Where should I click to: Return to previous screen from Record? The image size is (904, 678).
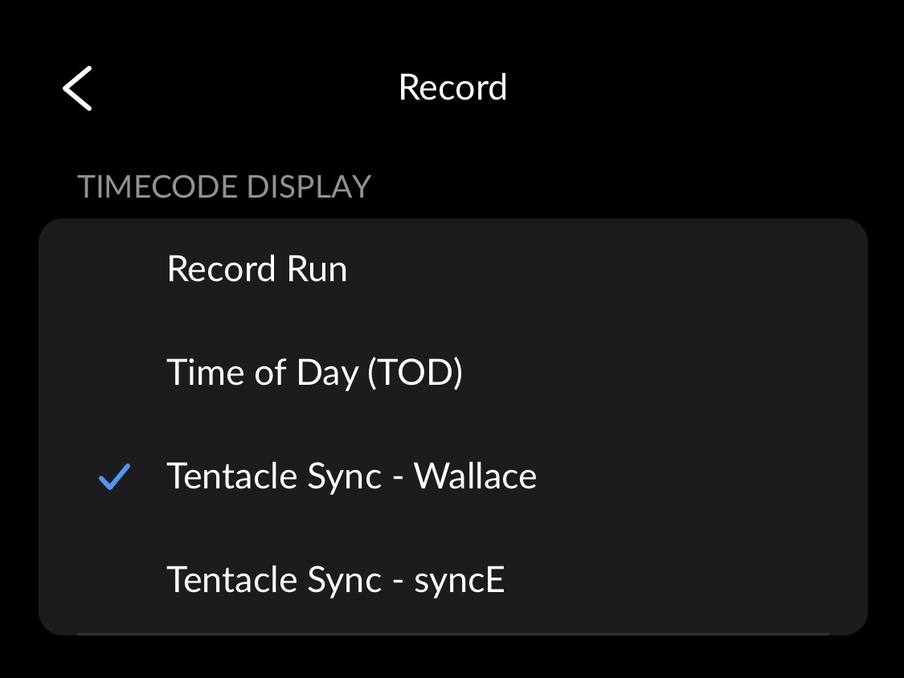pyautogui.click(x=78, y=88)
